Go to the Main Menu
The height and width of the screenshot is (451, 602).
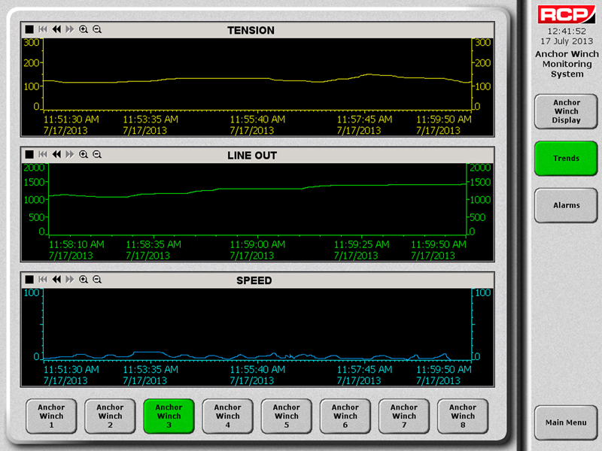pos(566,422)
